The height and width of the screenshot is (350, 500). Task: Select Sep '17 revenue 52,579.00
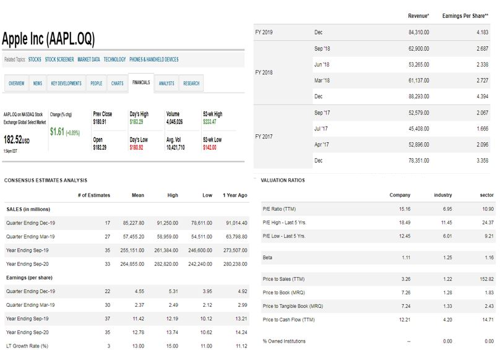tap(419, 113)
